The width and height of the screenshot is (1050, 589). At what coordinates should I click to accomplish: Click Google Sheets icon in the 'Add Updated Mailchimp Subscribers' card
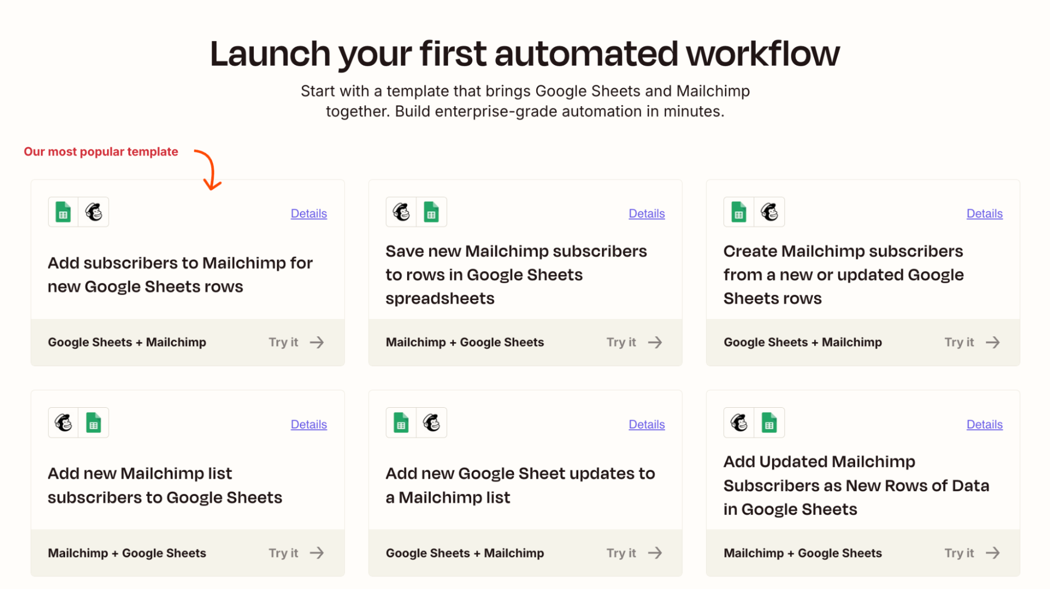(x=769, y=423)
